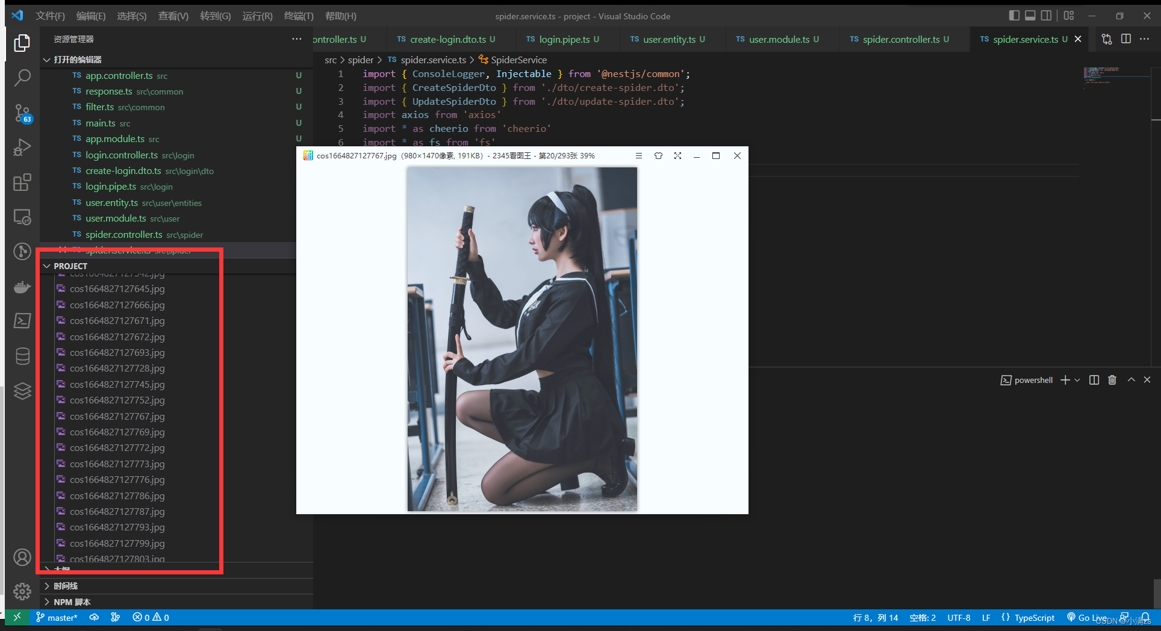Select cos1664827127767.jpg in the PROJECT list
1161x631 pixels.
pos(117,416)
